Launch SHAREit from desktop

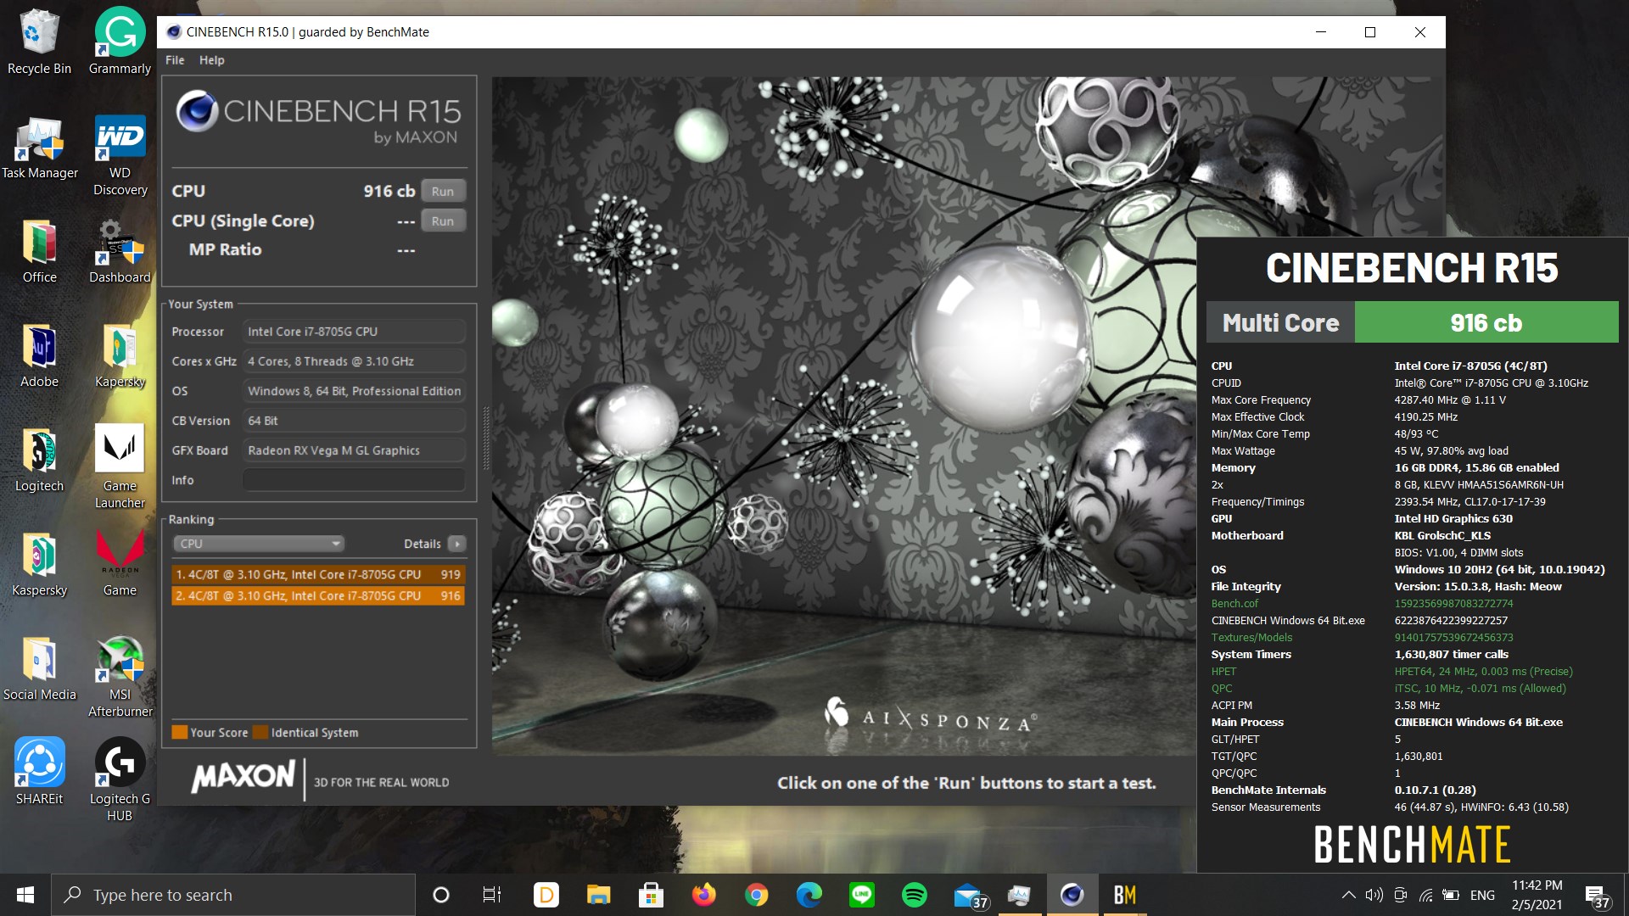click(39, 772)
